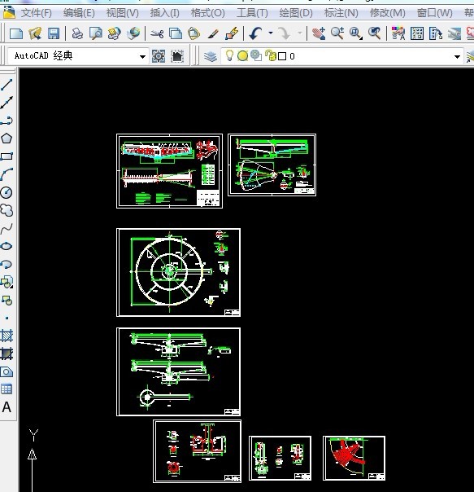Open the 格式(O) menu
The width and height of the screenshot is (474, 492).
point(208,13)
